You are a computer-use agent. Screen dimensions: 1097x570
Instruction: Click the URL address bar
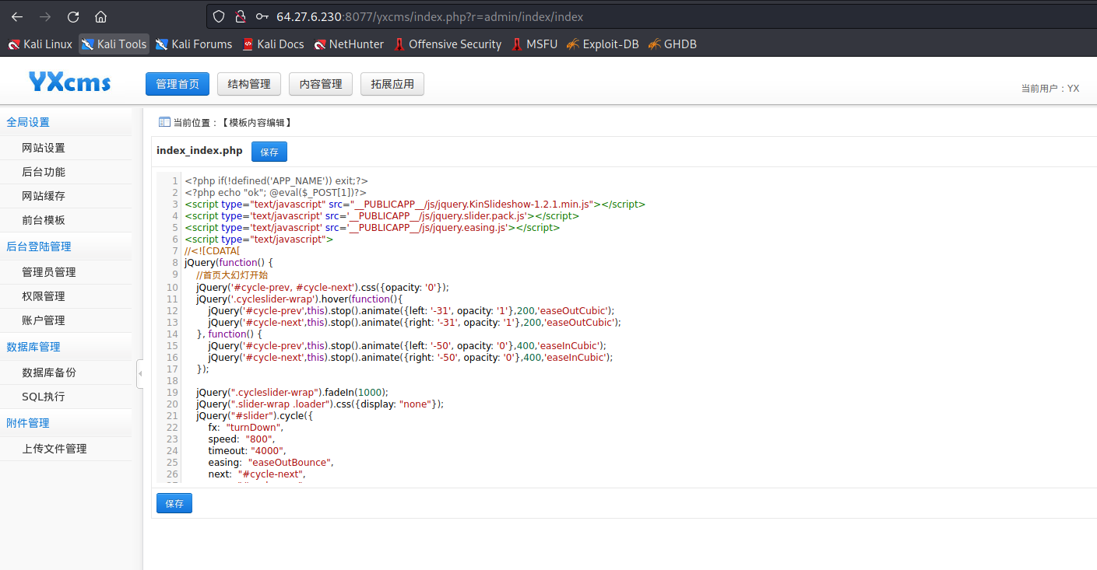[650, 16]
